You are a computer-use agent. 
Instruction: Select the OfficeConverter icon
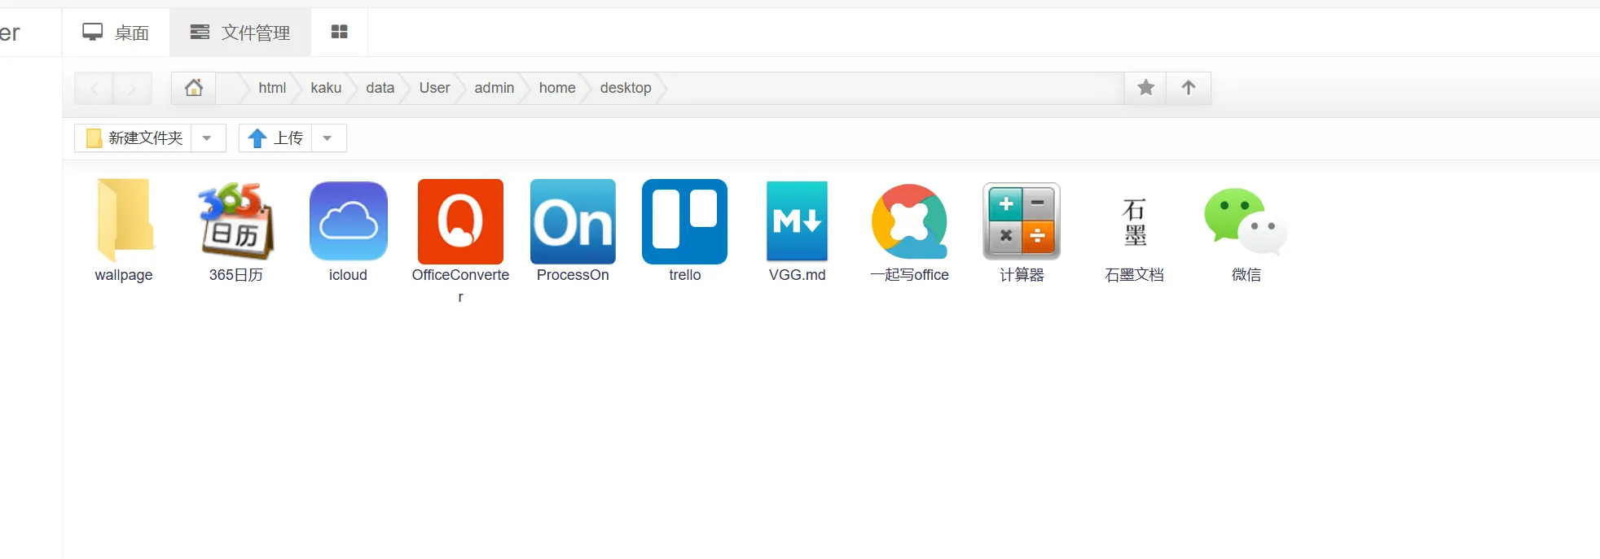460,221
